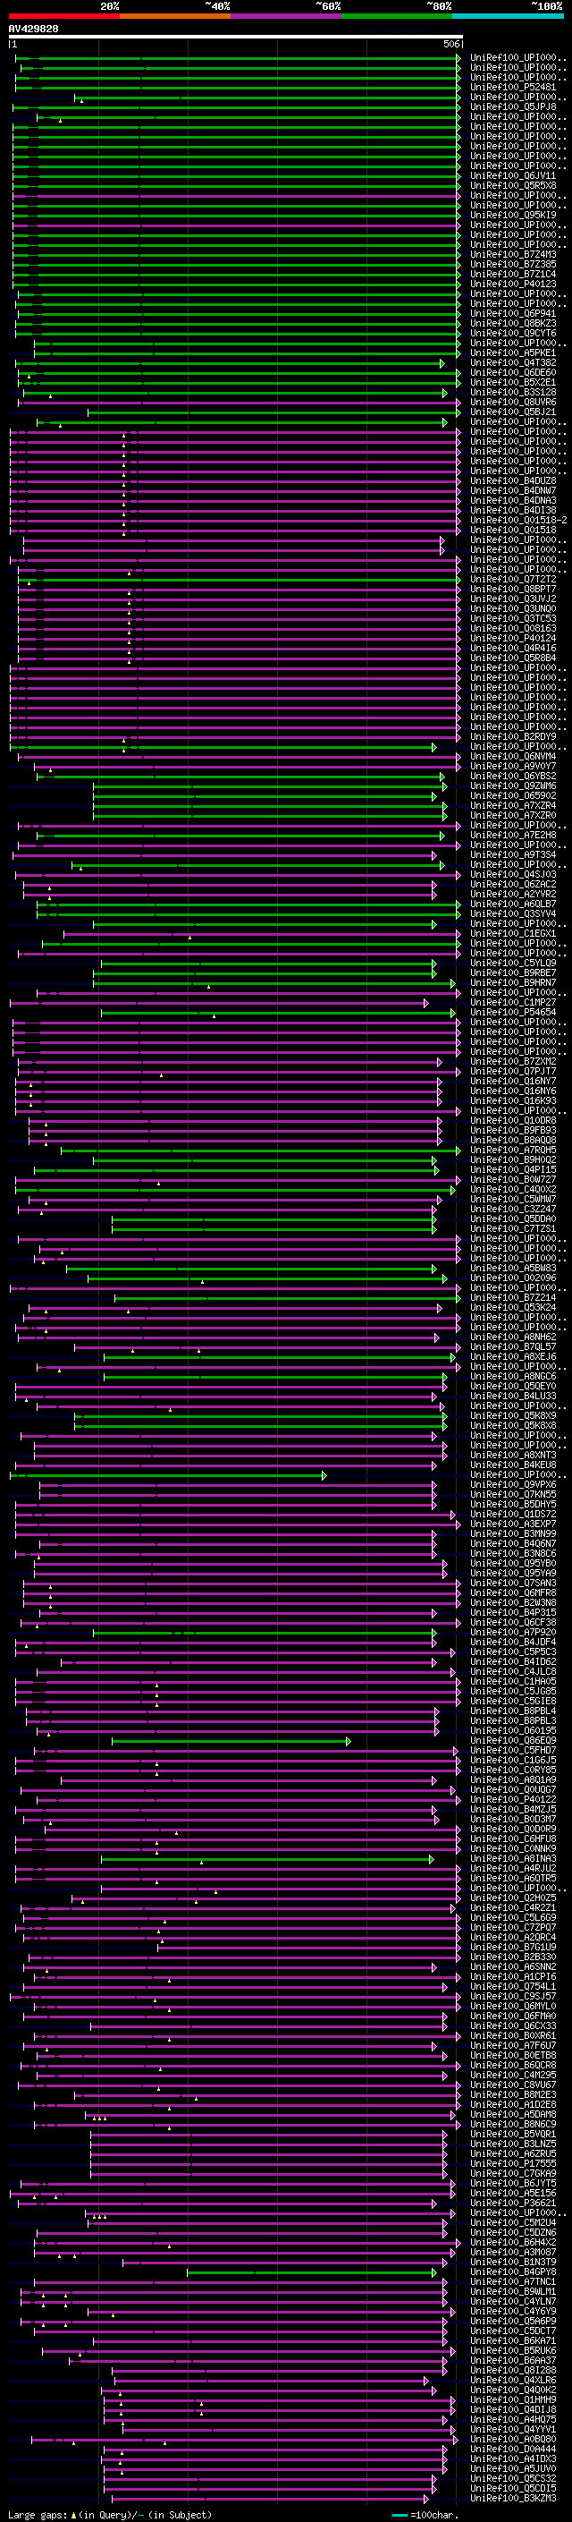Open hit UniRef100_B2B330
Viewport: 572px width, 2522px height.
pyautogui.click(x=513, y=1956)
